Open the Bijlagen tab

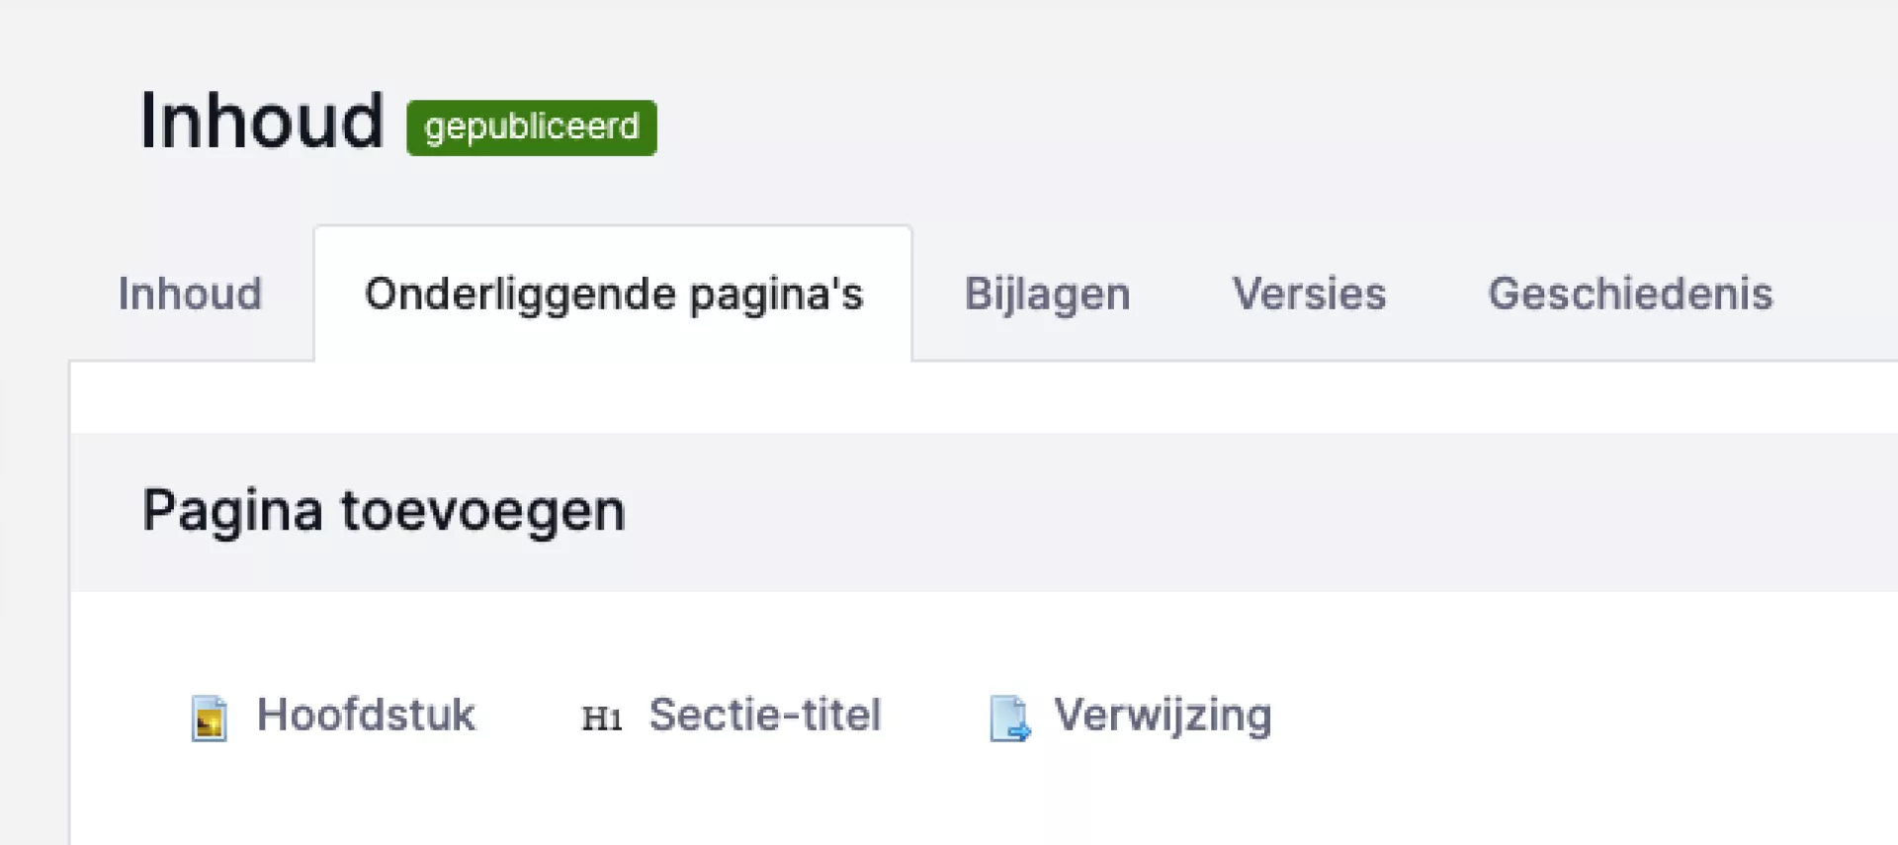coord(1047,294)
